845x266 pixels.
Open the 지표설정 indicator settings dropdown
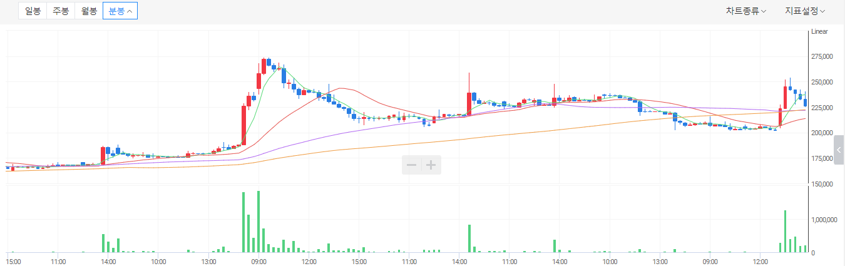click(805, 11)
